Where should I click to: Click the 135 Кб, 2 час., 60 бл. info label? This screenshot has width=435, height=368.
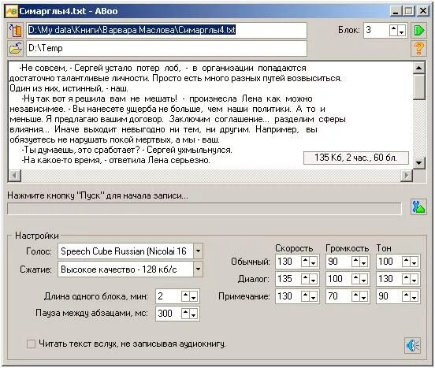356,158
